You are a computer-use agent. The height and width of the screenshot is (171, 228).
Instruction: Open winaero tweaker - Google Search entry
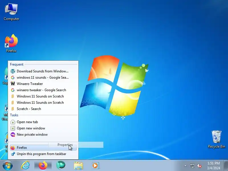(x=43, y=90)
